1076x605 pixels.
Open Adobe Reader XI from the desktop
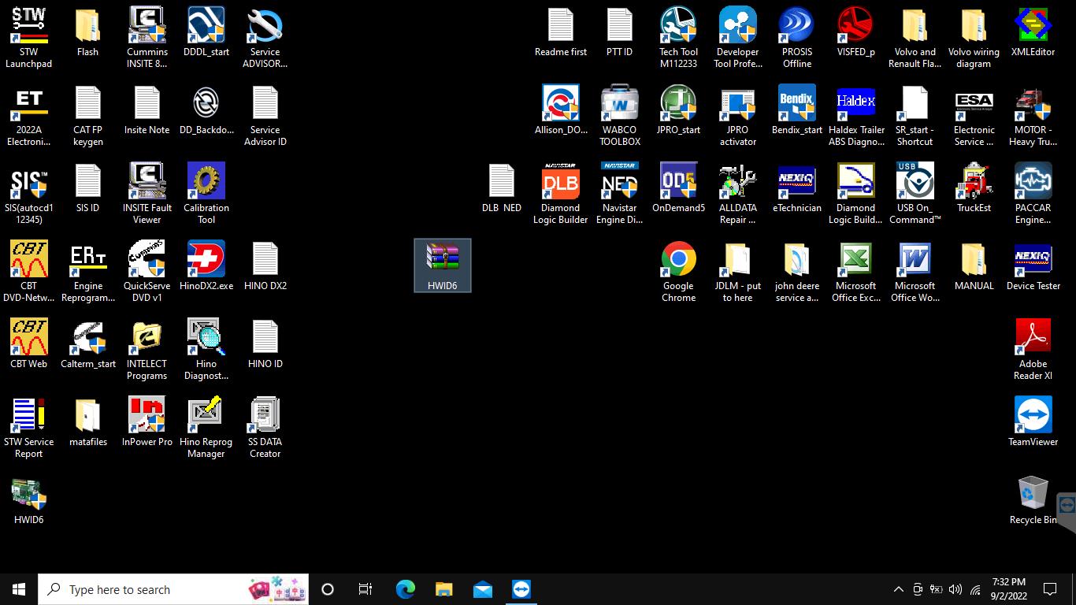(1033, 350)
